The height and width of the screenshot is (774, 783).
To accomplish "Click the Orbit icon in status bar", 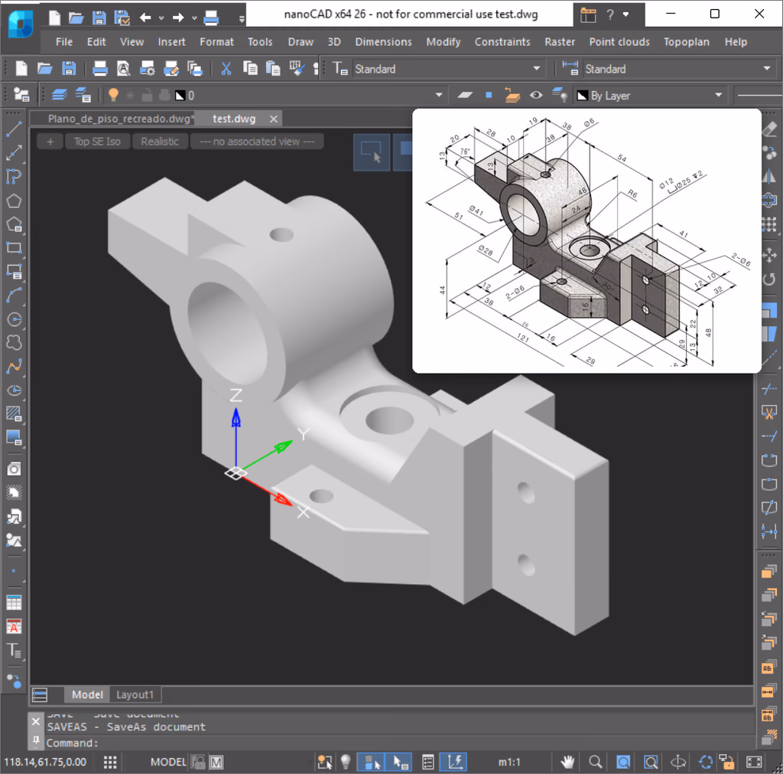I will [x=677, y=762].
